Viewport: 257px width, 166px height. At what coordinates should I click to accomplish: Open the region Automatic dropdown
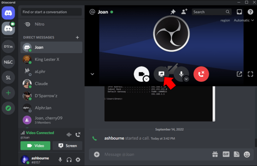244,20
